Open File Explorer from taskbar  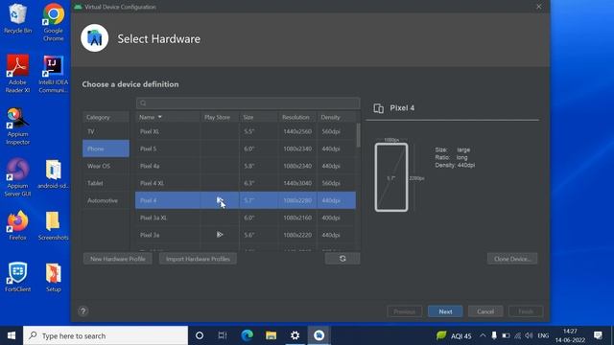[x=271, y=335]
